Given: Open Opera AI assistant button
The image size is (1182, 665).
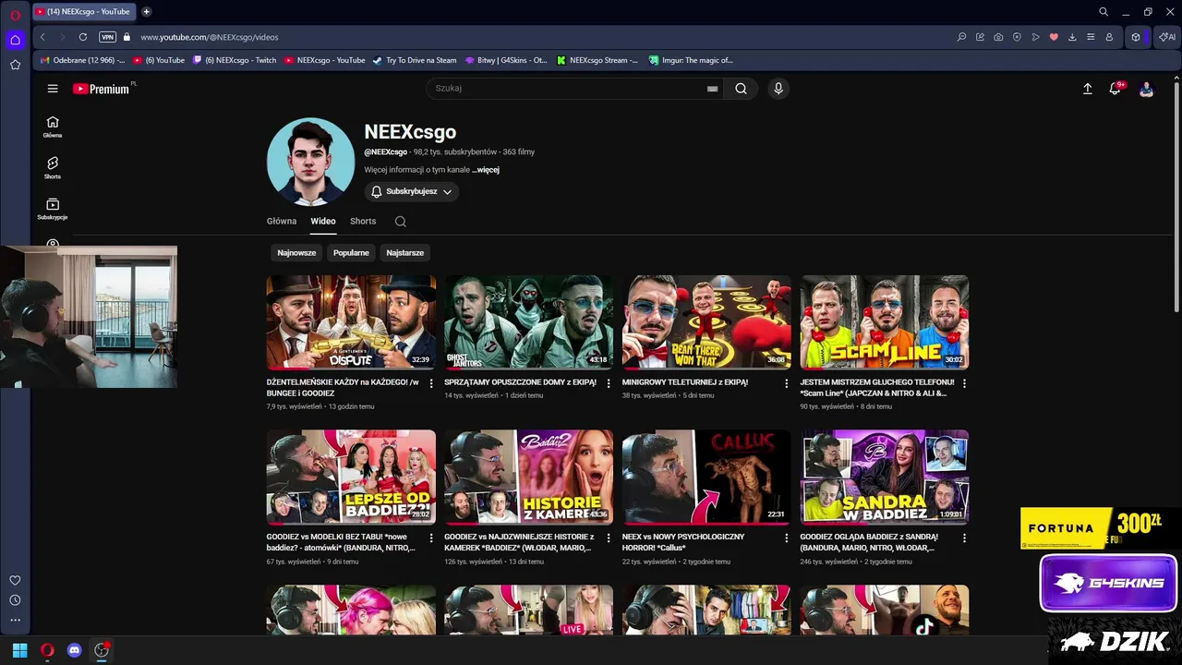Looking at the screenshot, I should click(x=1165, y=37).
